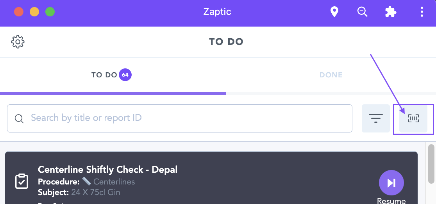Click the location pin icon in title bar
Image resolution: width=436 pixels, height=204 pixels.
click(334, 12)
